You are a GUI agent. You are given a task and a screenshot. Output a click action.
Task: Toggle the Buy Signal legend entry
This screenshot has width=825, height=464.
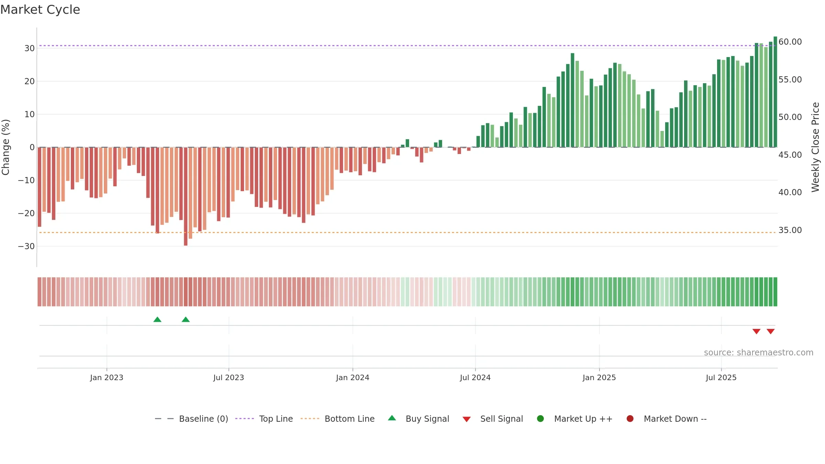point(418,419)
